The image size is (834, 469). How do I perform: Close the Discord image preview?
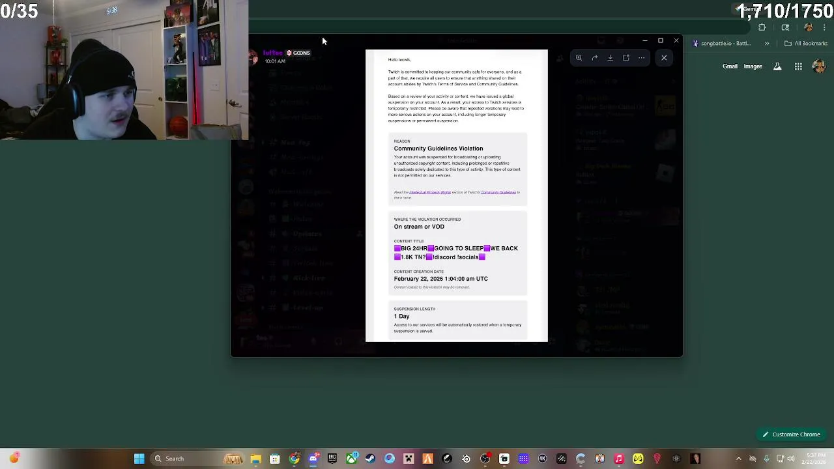point(664,58)
